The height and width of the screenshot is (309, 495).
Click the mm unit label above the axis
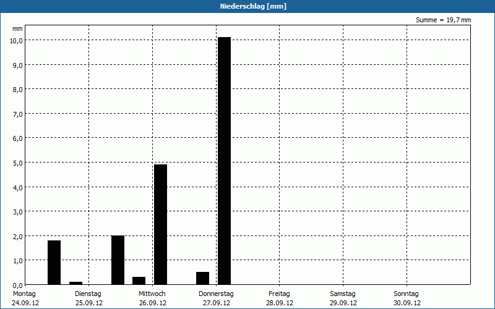coord(17,29)
